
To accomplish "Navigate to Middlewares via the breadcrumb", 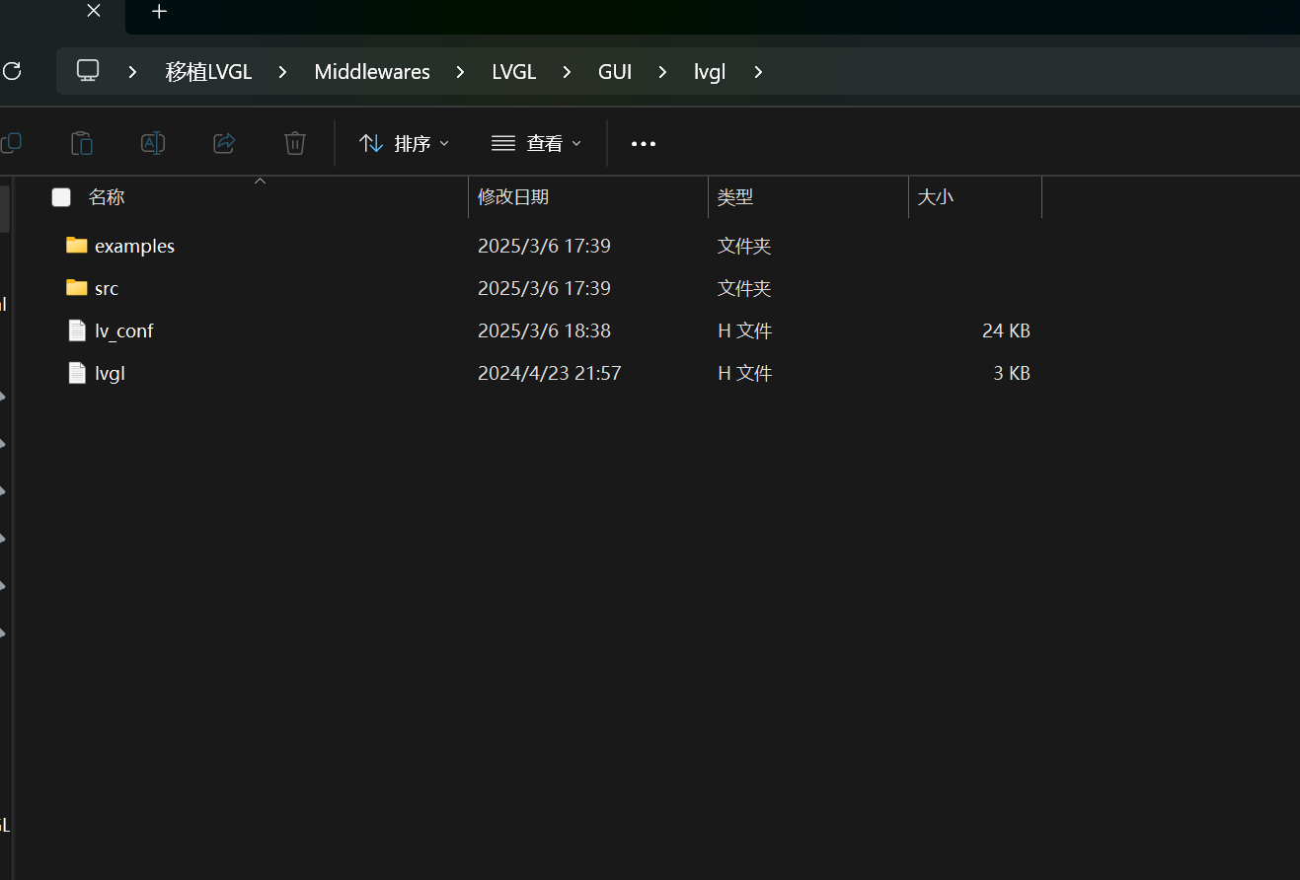I will point(372,71).
